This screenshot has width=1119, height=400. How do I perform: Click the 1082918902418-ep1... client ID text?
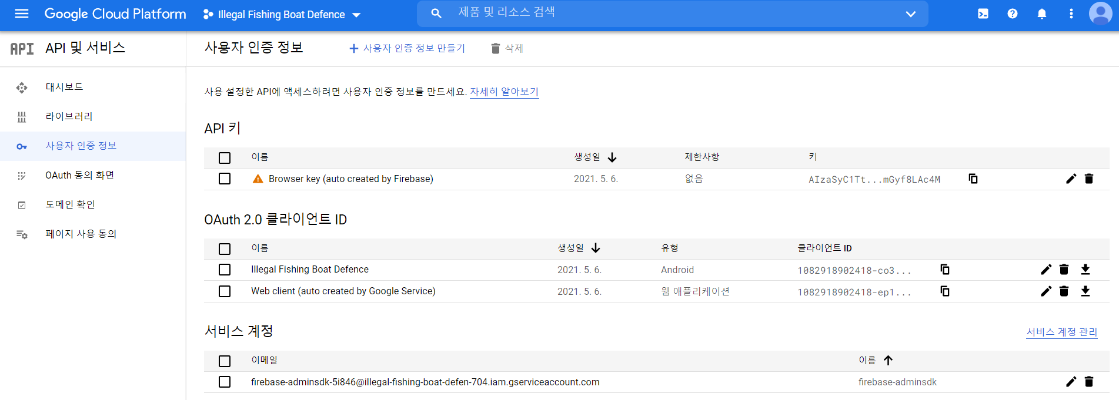(x=854, y=293)
